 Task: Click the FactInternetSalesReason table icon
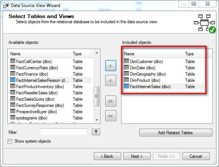point(13,80)
